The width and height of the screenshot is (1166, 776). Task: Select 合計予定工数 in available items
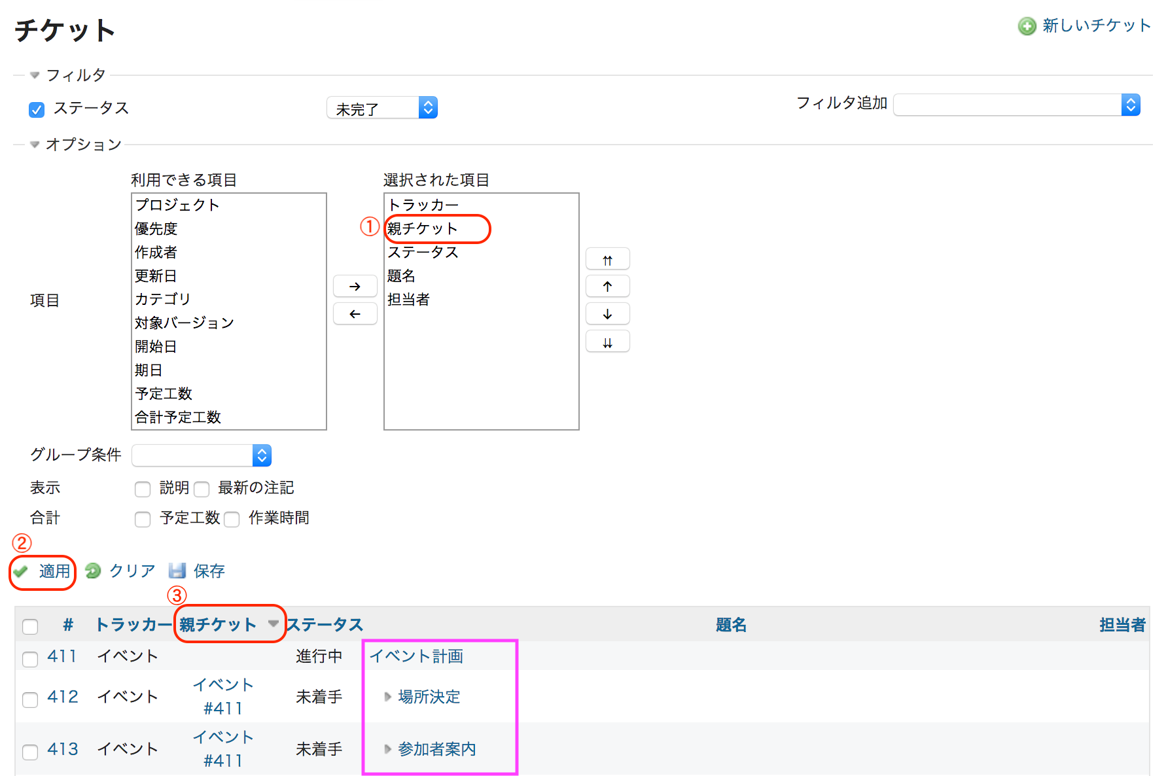228,417
